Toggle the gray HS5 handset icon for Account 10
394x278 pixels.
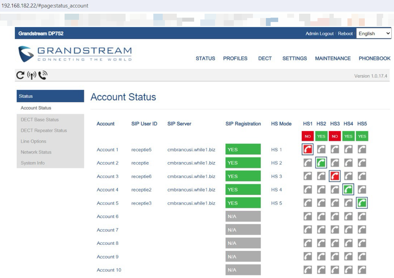pyautogui.click(x=362, y=270)
